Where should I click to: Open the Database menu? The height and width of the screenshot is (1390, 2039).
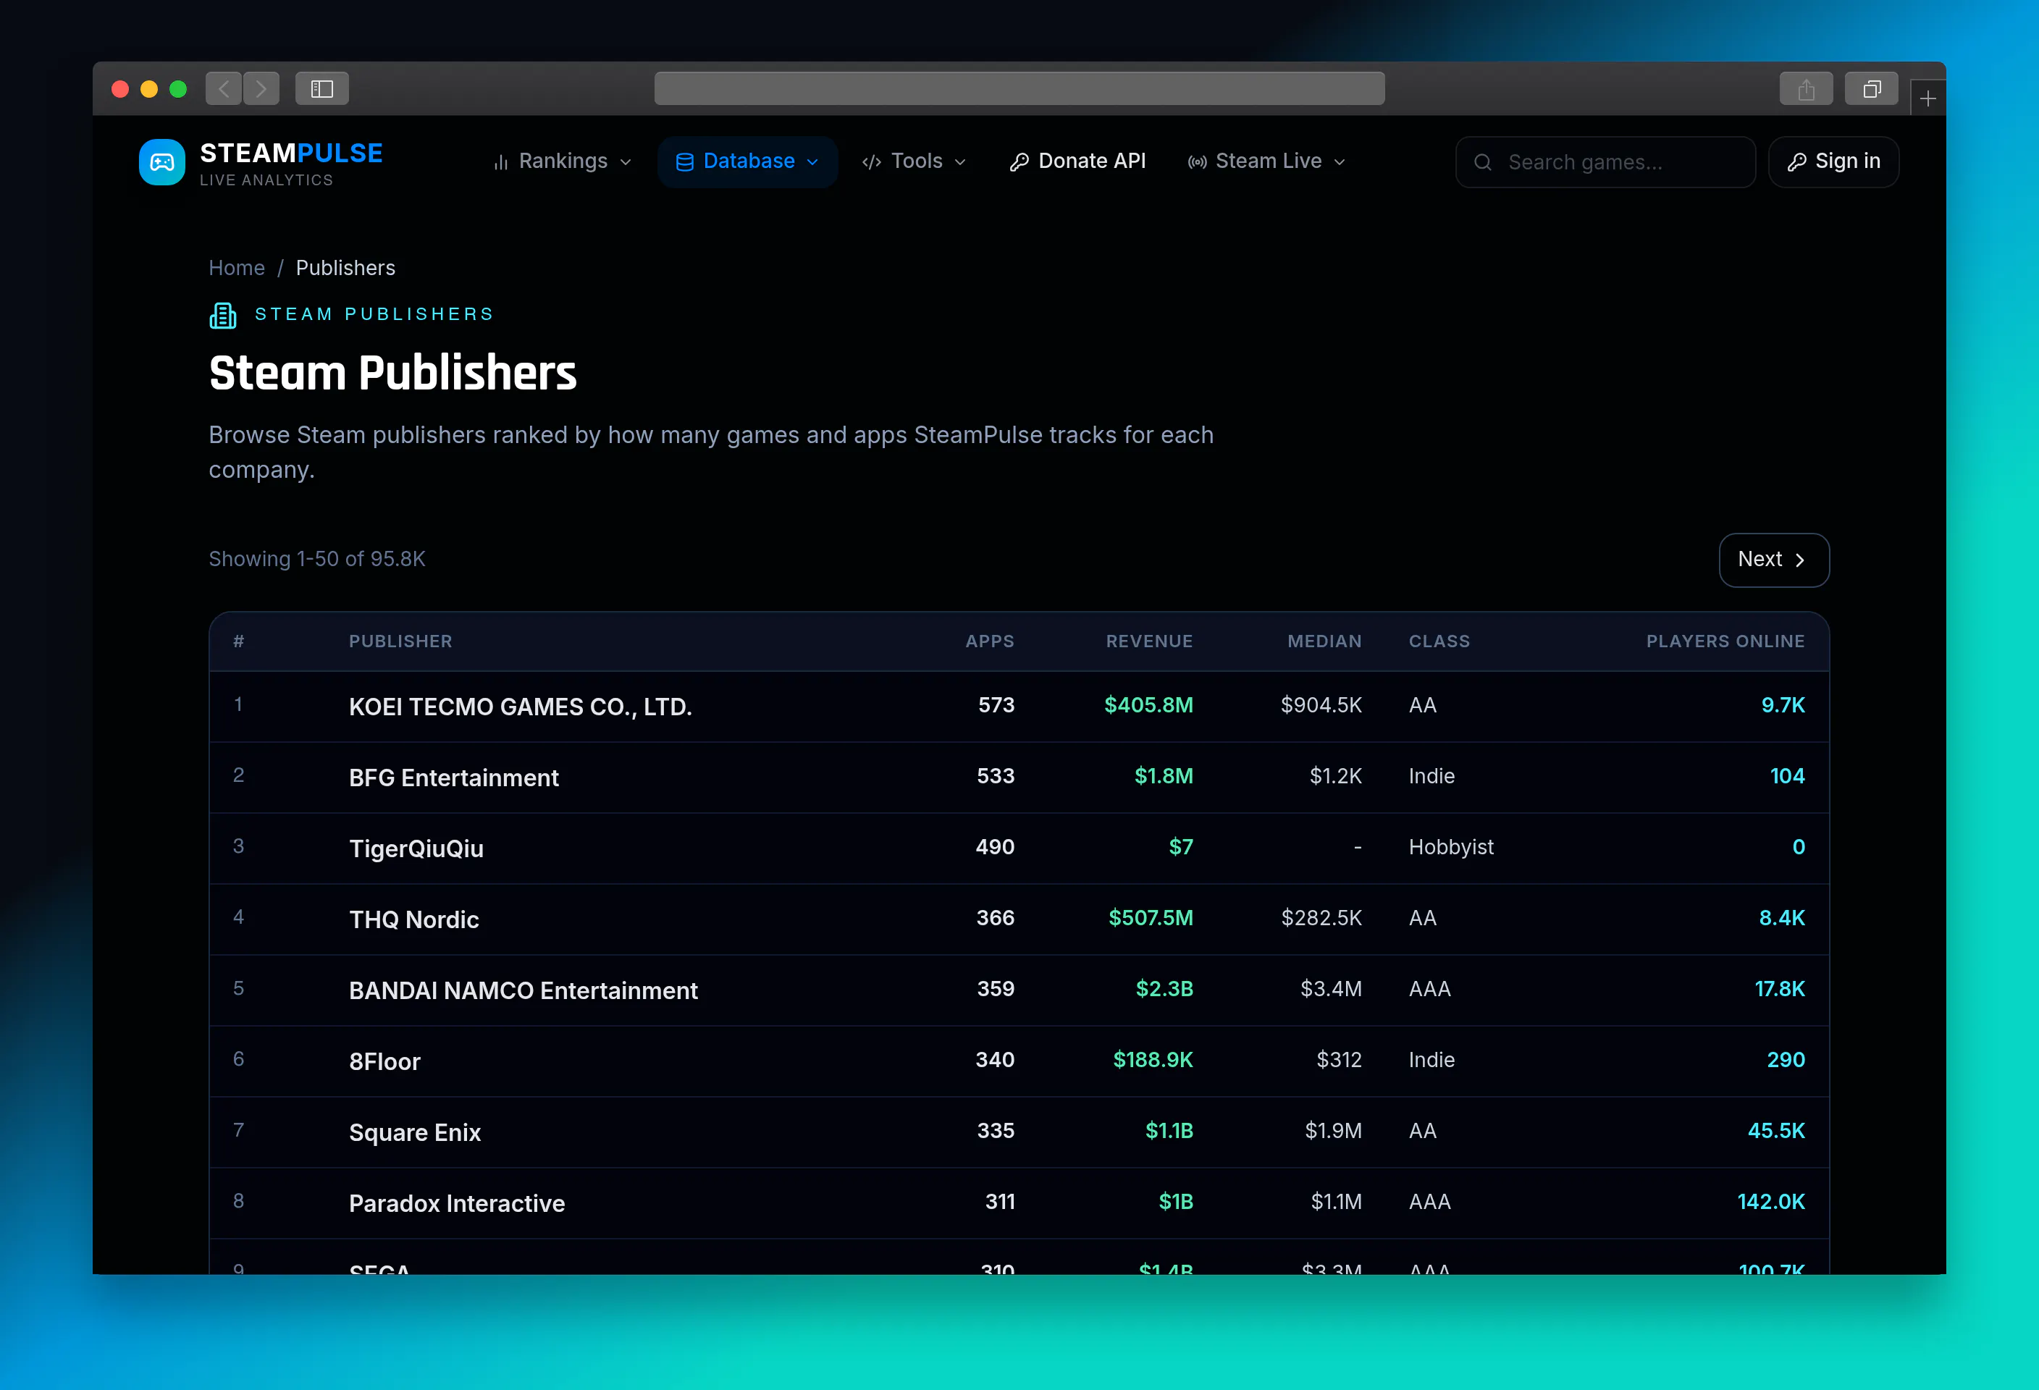[x=747, y=161]
